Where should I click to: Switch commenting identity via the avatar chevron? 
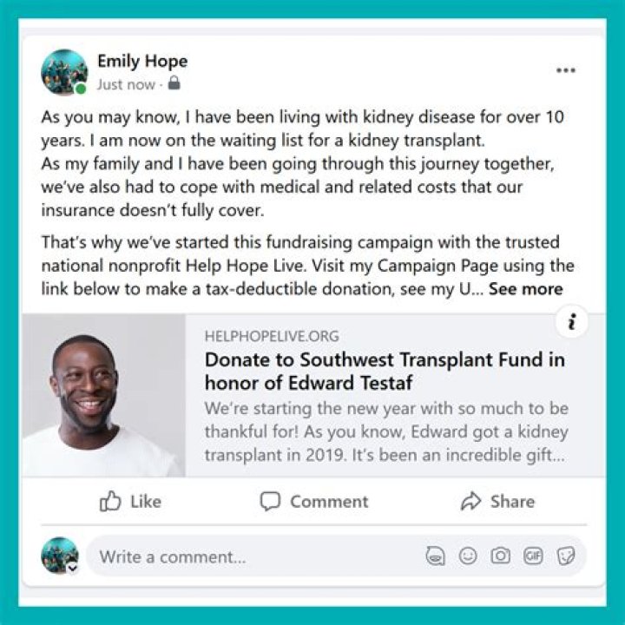73,568
